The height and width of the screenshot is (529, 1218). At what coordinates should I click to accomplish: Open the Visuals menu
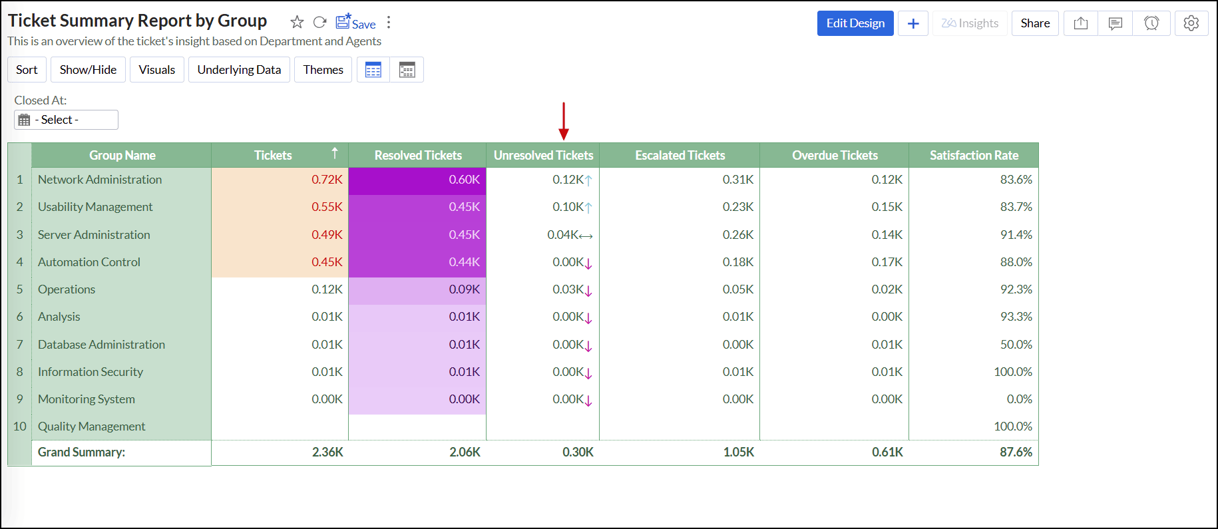[157, 70]
